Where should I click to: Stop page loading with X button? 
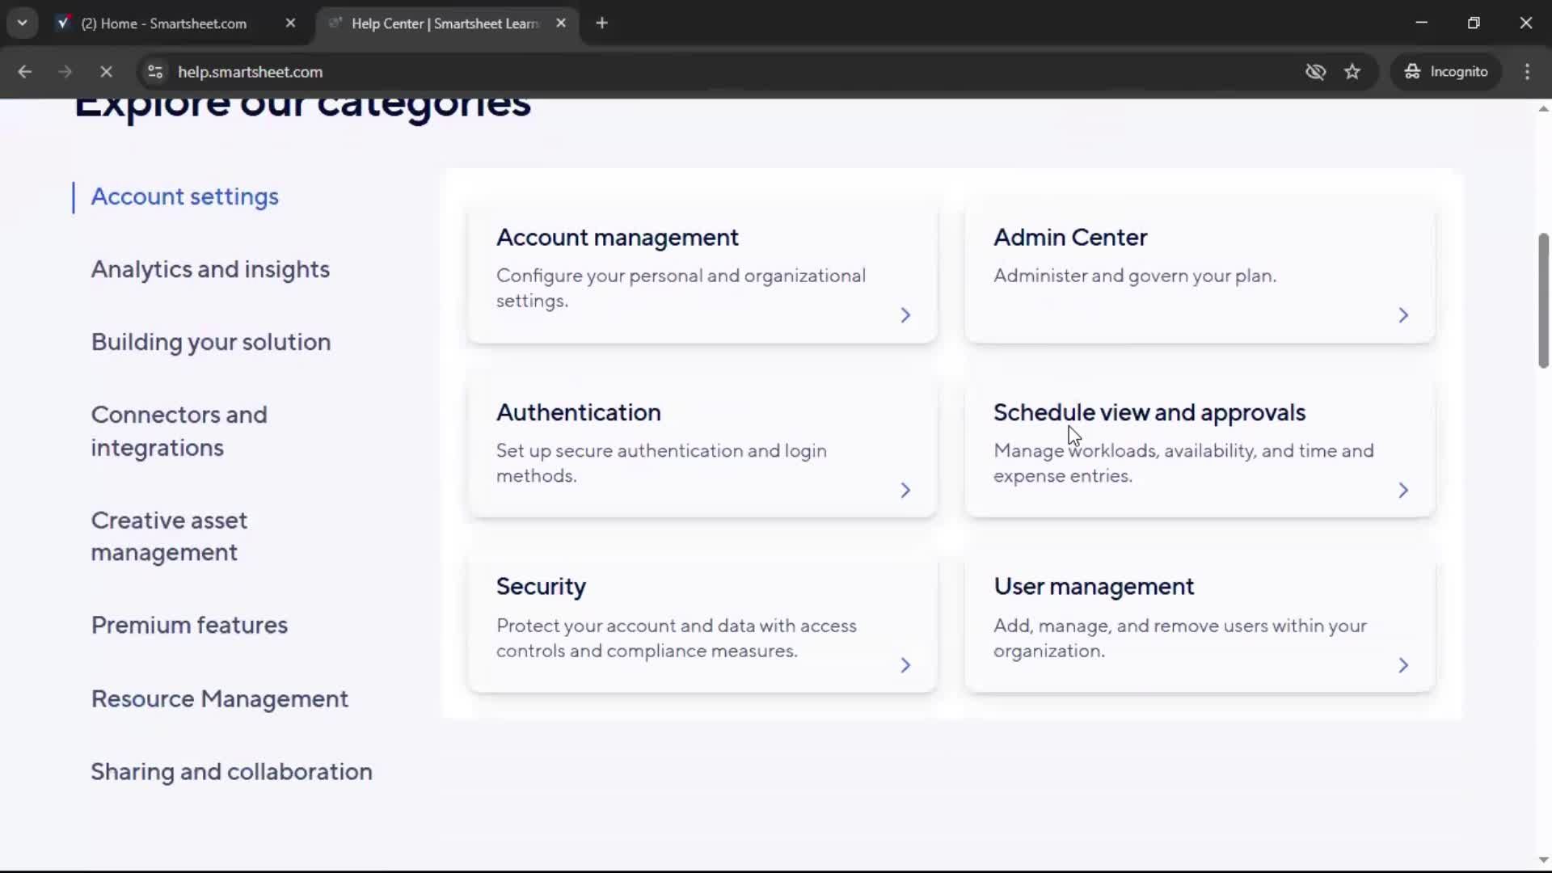[106, 72]
